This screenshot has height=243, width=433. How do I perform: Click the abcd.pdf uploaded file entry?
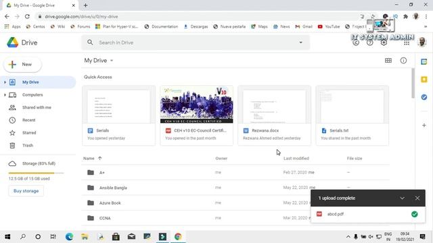tap(368, 214)
